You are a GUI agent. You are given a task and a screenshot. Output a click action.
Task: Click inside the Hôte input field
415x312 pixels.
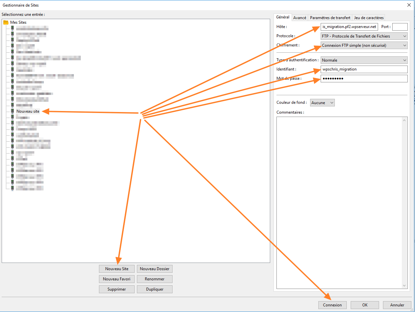click(349, 27)
